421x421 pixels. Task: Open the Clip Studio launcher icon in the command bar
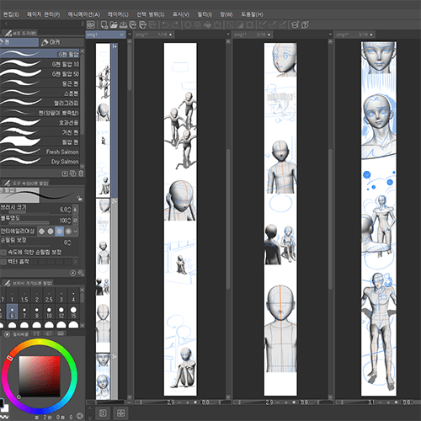(x=91, y=25)
